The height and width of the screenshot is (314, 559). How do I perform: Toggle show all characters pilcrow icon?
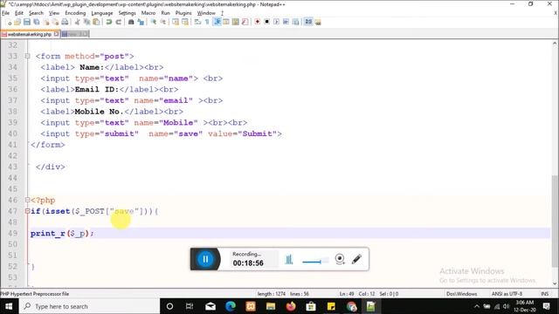pos(207,22)
